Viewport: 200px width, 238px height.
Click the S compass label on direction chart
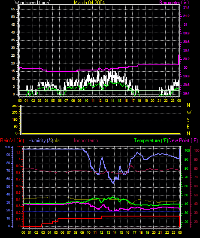tap(188, 119)
